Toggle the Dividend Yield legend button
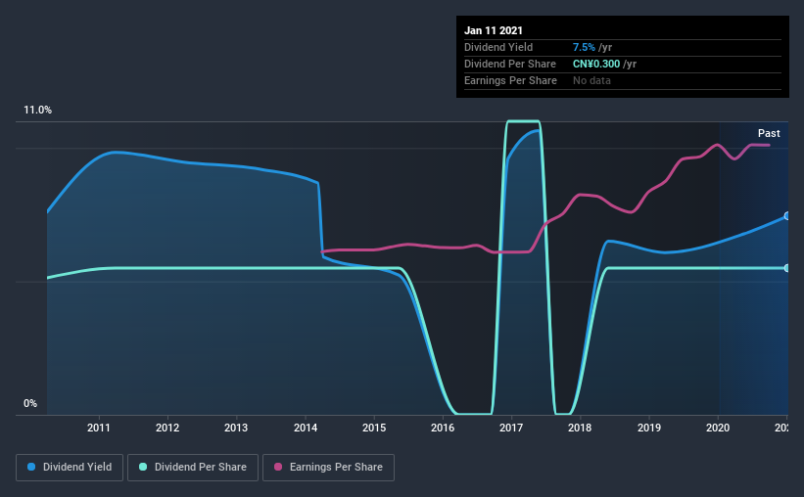This screenshot has height=497, width=804. click(70, 468)
